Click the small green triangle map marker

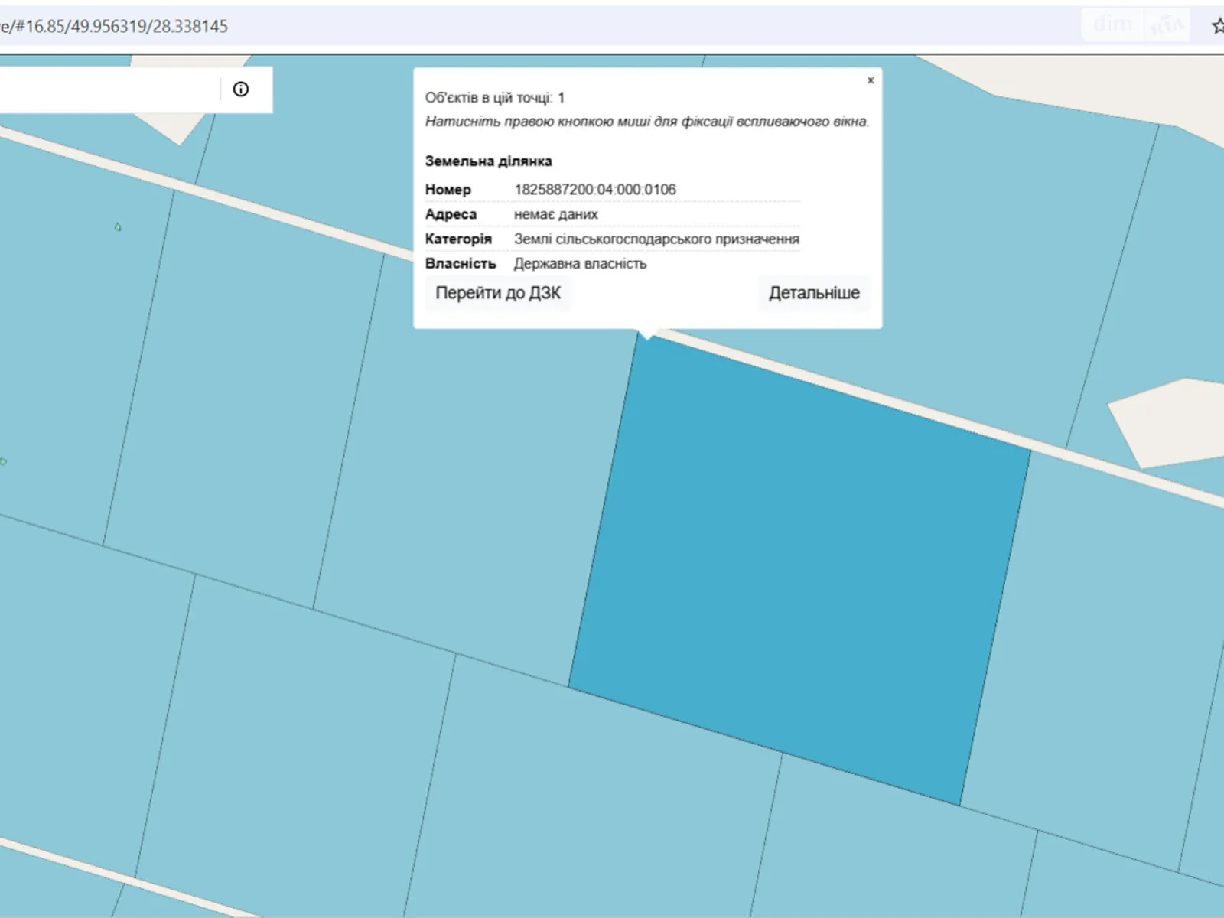point(118,227)
